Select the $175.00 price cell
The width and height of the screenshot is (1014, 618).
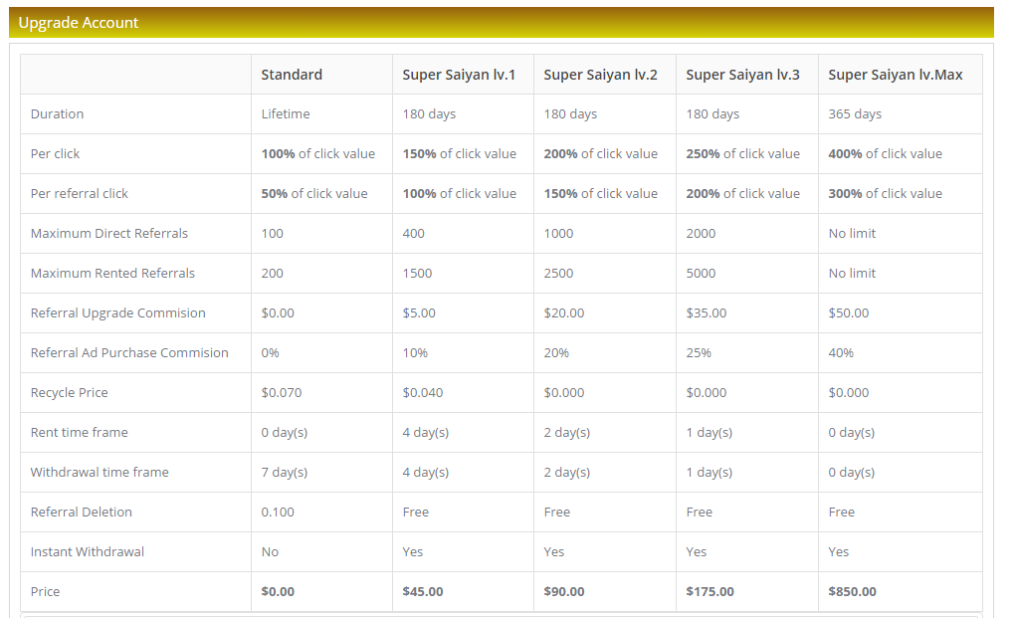710,592
